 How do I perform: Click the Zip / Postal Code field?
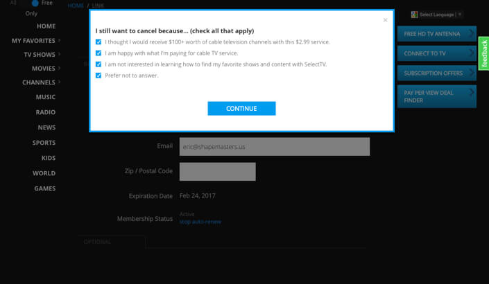[x=217, y=172]
